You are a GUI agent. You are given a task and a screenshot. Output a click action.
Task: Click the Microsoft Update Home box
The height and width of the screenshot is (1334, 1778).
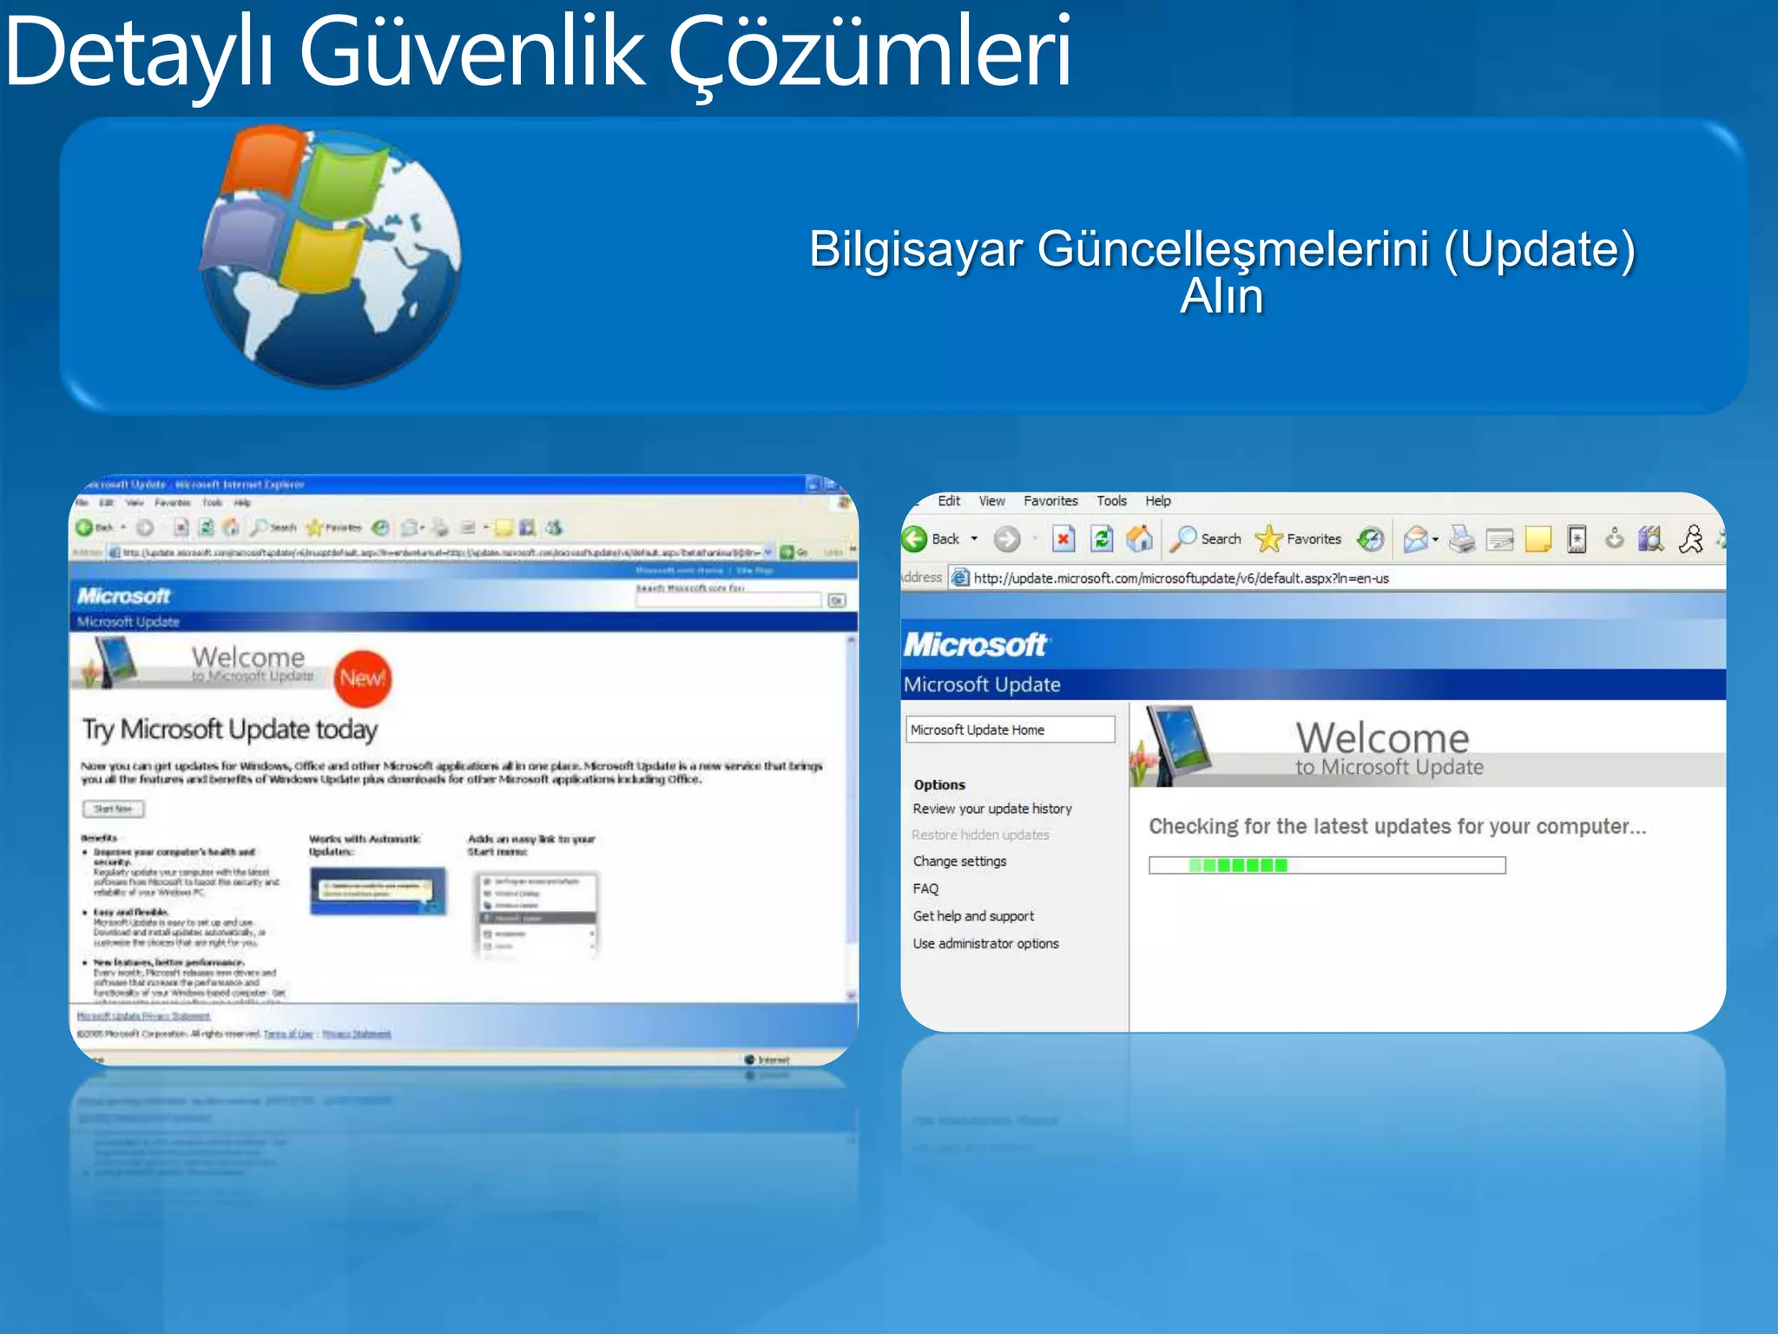coord(1011,730)
